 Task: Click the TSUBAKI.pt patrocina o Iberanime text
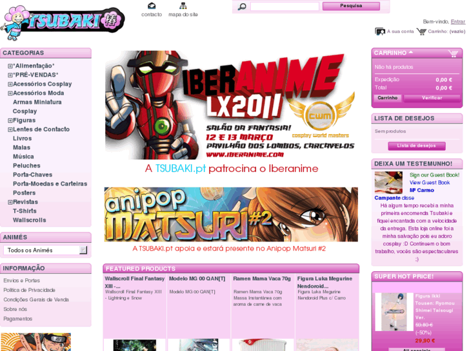(x=232, y=169)
